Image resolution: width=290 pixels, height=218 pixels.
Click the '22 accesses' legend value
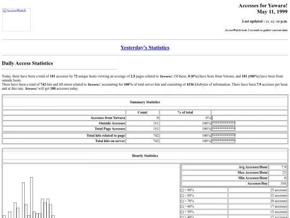tap(279, 195)
